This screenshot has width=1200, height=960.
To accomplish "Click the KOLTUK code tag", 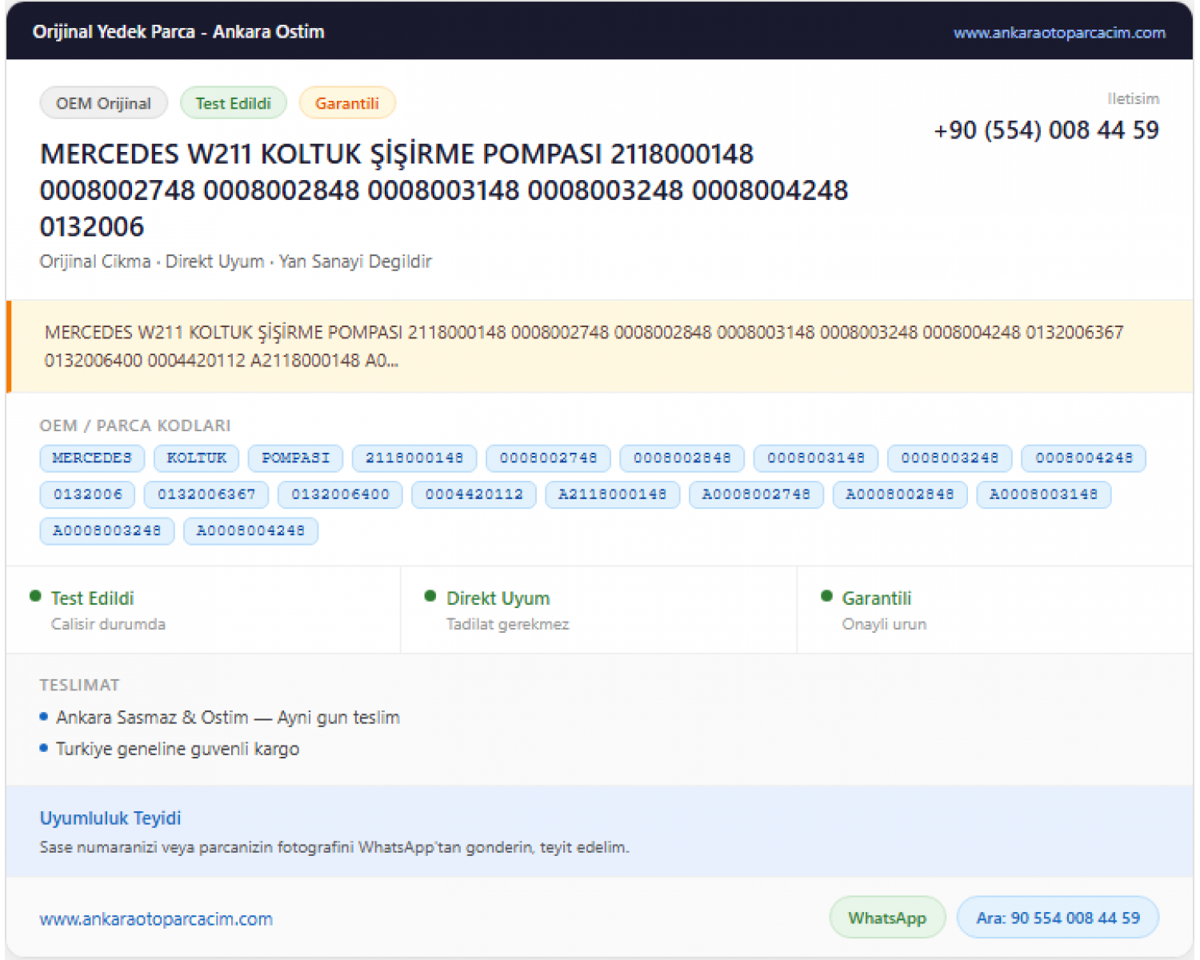I will coord(197,458).
